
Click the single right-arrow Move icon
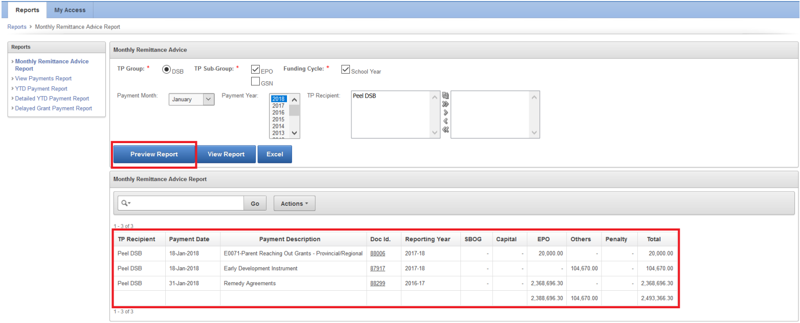445,112
